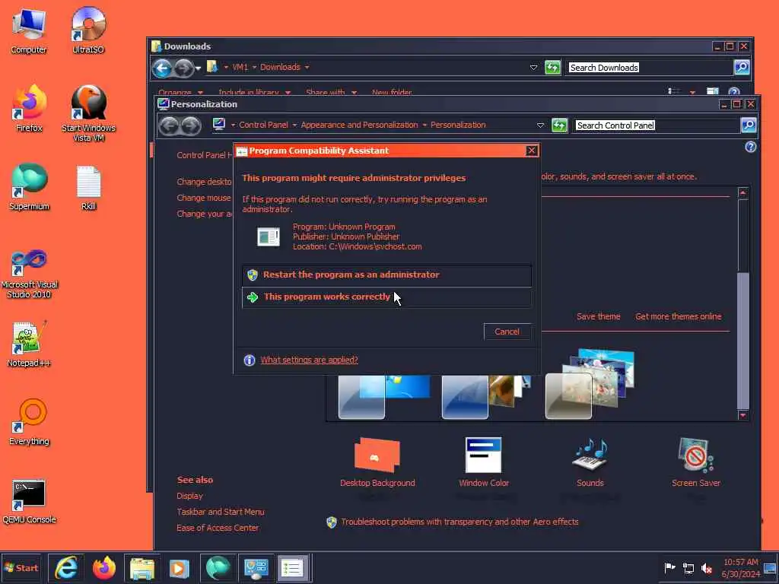Open the Windows Explorer taskbar button

[x=142, y=568]
